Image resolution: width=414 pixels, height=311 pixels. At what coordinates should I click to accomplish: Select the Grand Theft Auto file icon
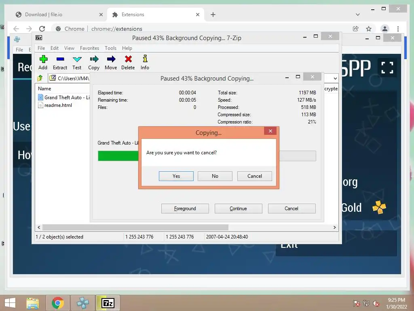[x=40, y=97]
